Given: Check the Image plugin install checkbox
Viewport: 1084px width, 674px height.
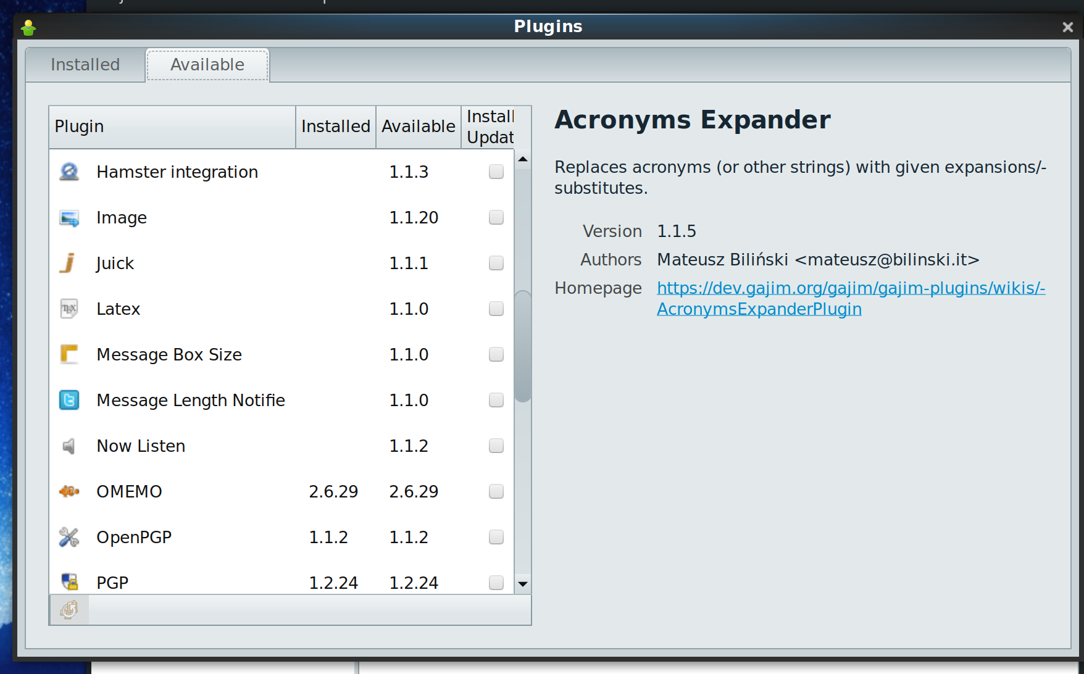Looking at the screenshot, I should (496, 217).
